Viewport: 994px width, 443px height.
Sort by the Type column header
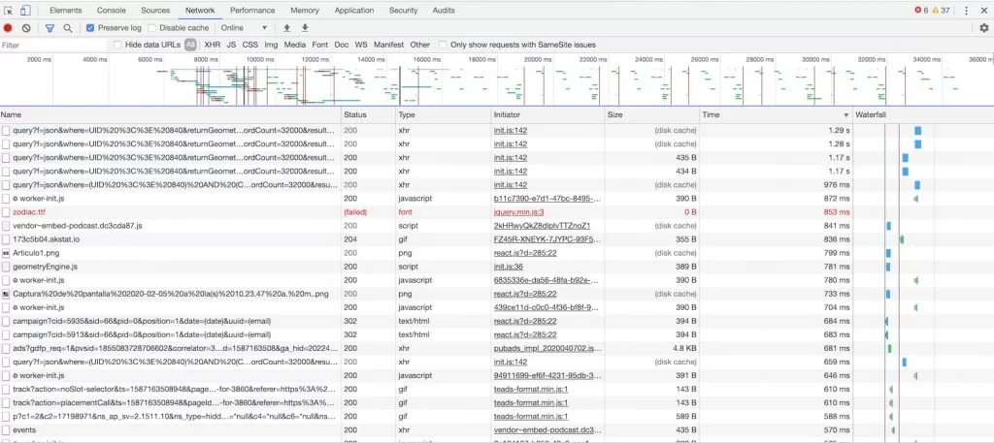coord(444,115)
